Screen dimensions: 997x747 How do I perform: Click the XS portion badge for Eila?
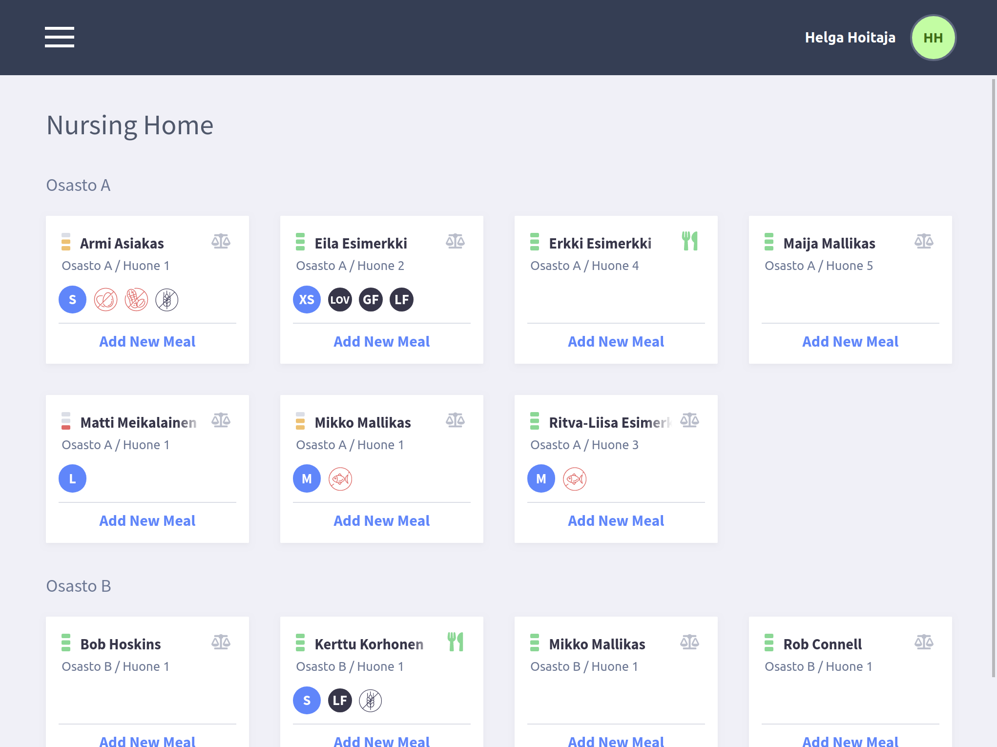(307, 299)
